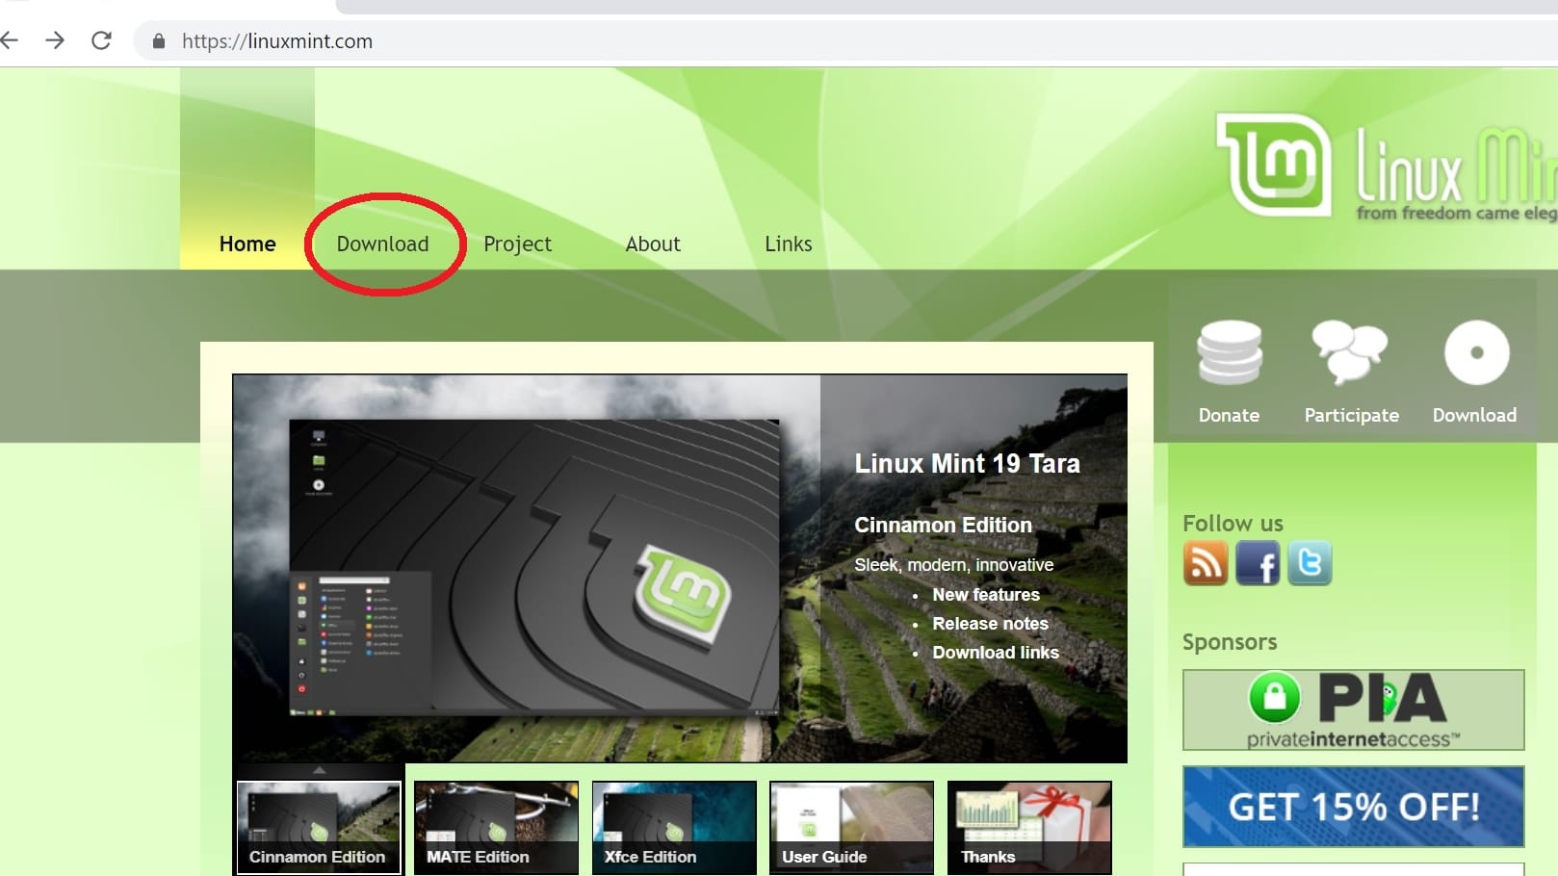Screen dimensions: 1558x876
Task: Click the Cinnamon desktop screenshot in the slideshow
Action: coord(534,568)
